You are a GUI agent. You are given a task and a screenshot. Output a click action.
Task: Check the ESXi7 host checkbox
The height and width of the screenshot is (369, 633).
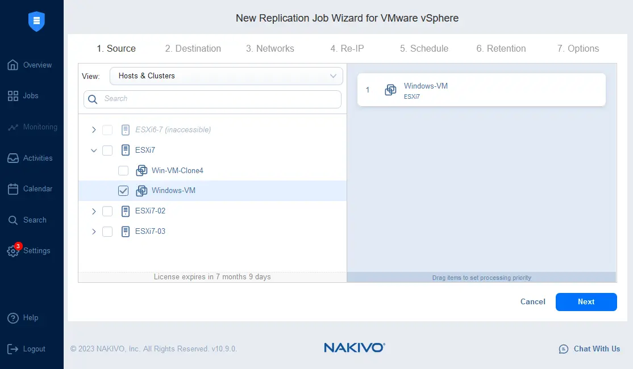click(107, 150)
